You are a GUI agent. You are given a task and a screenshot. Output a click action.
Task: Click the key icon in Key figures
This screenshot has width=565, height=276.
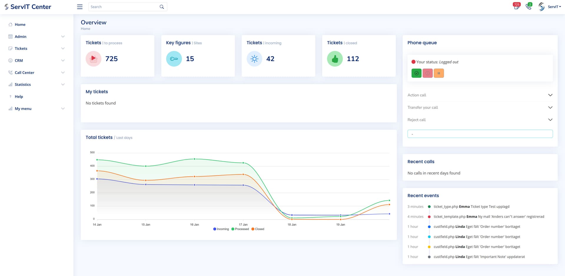[x=174, y=59]
